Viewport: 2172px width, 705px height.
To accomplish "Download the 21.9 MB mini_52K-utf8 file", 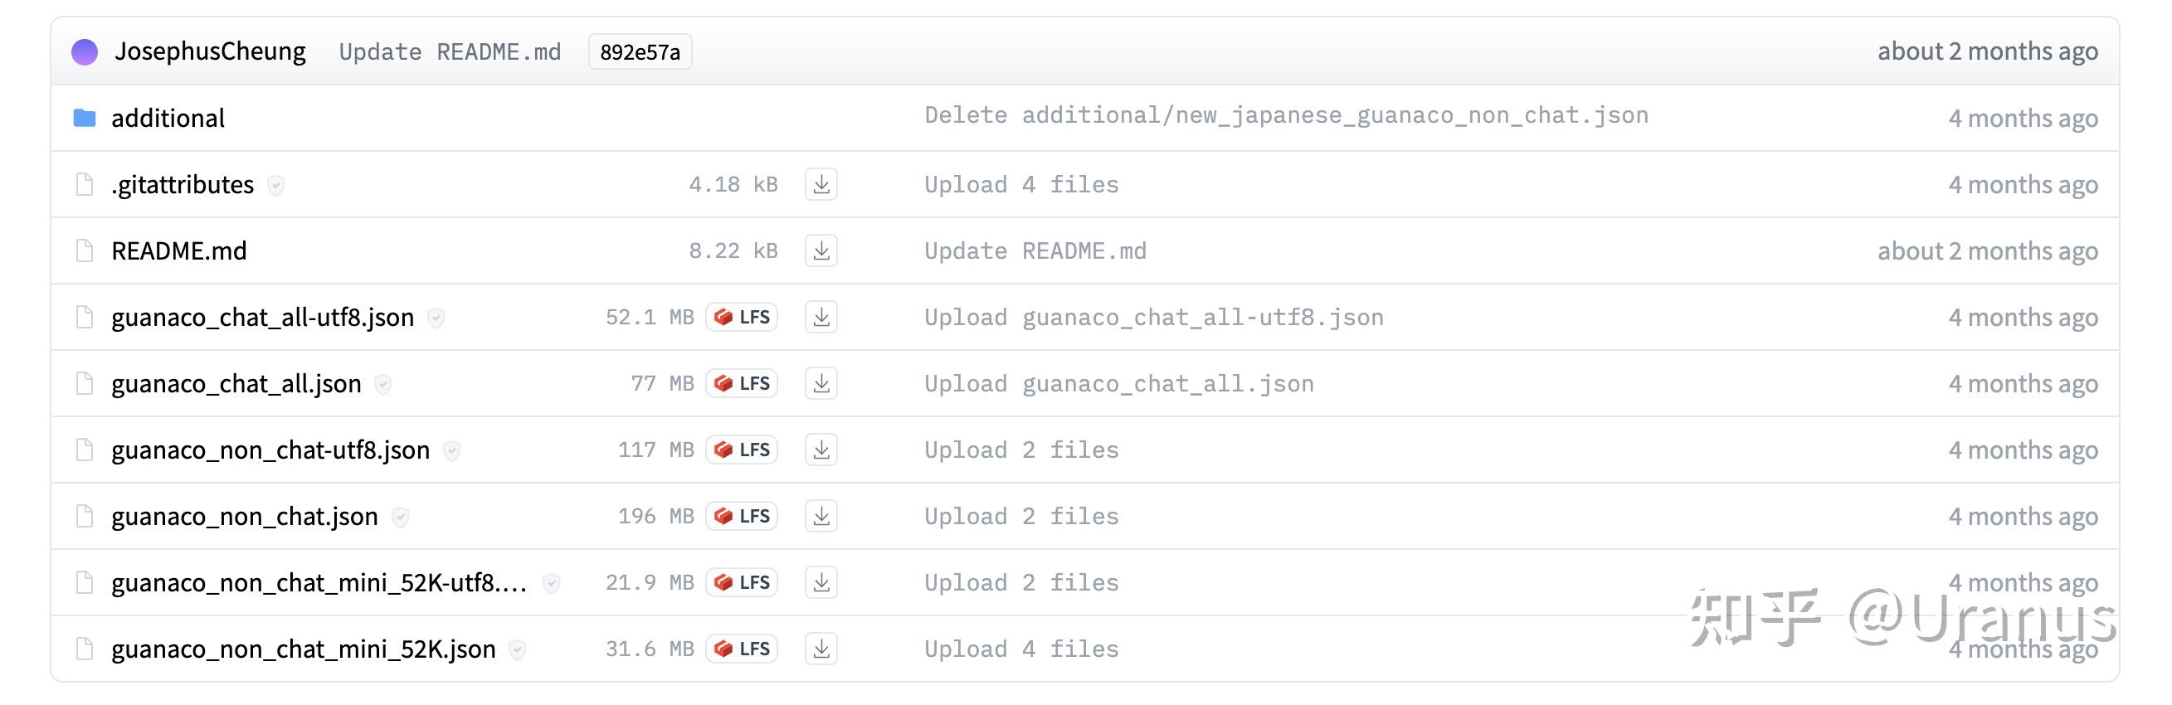I will [821, 583].
